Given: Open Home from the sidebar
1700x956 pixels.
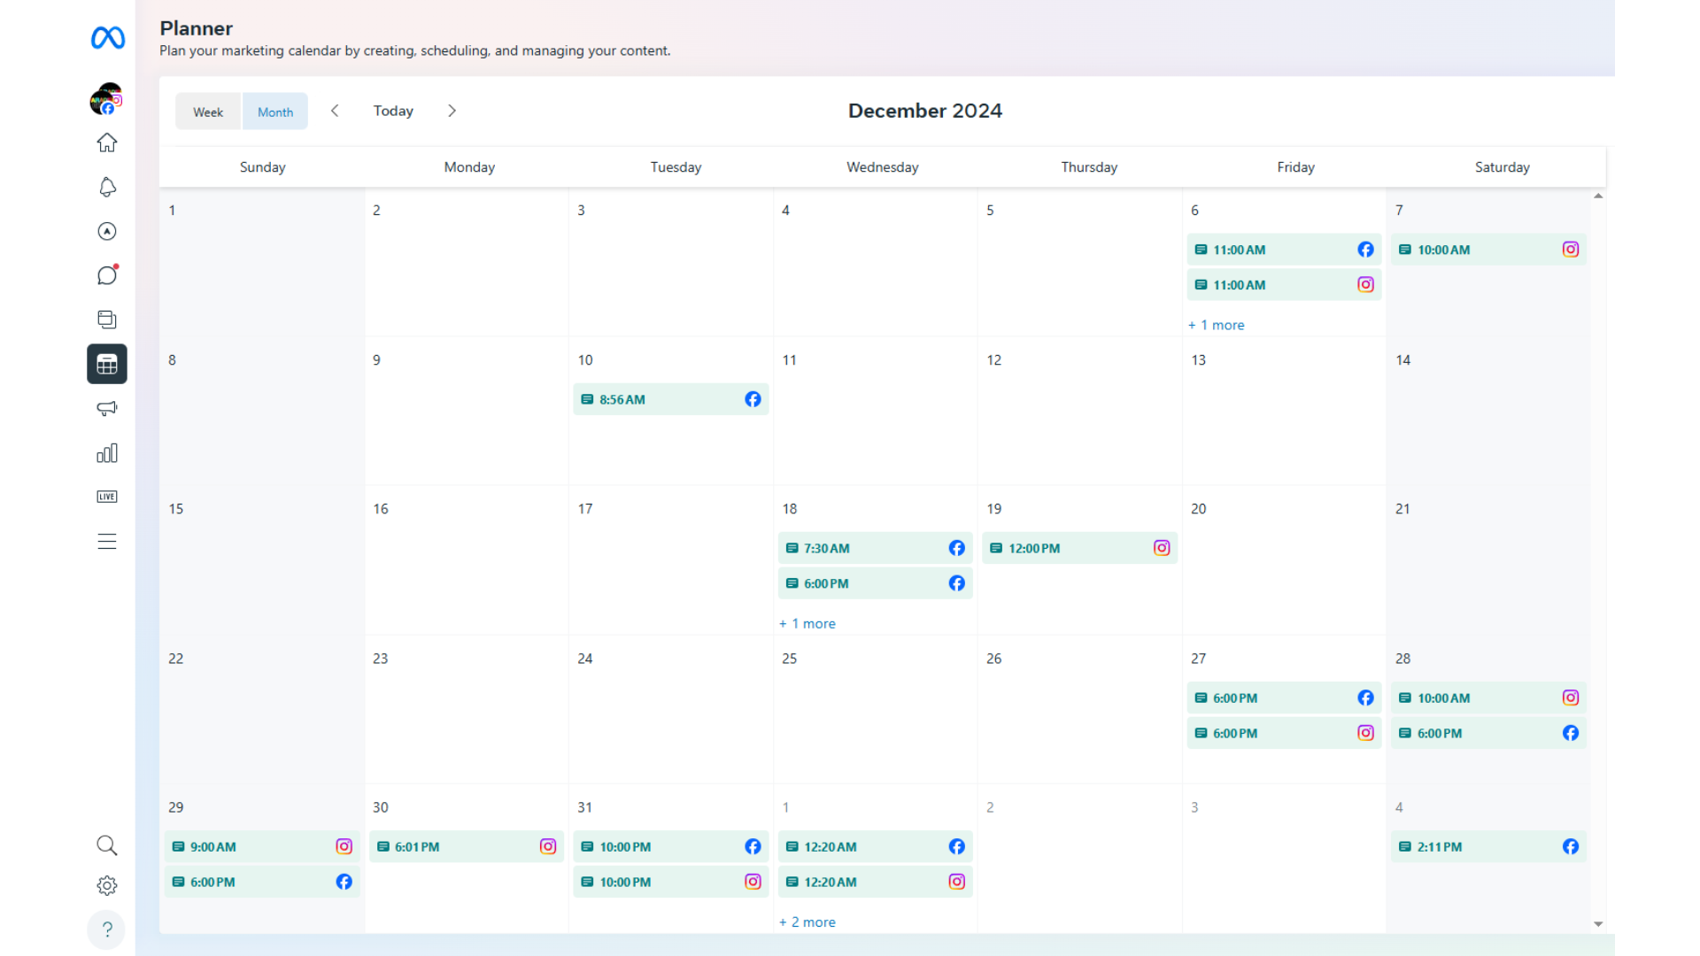Looking at the screenshot, I should click(107, 143).
